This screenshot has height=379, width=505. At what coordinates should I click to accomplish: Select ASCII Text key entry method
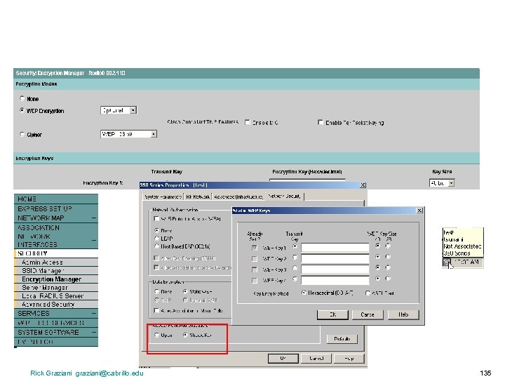point(368,293)
